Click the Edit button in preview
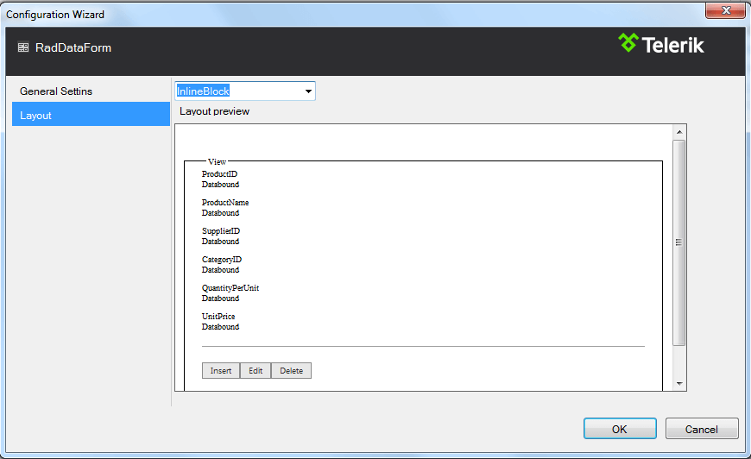This screenshot has width=751, height=459. tap(256, 370)
